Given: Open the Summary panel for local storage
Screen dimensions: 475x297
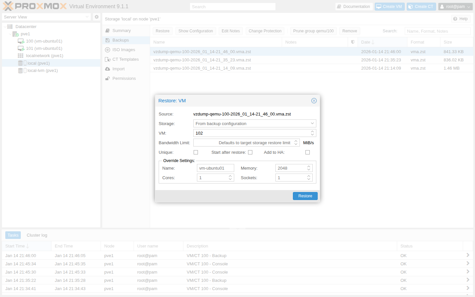Looking at the screenshot, I should pos(121,30).
